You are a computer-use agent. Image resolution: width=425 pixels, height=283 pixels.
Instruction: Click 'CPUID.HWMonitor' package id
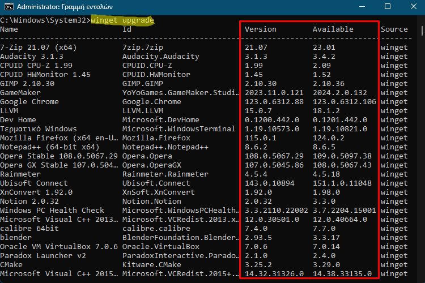point(156,75)
